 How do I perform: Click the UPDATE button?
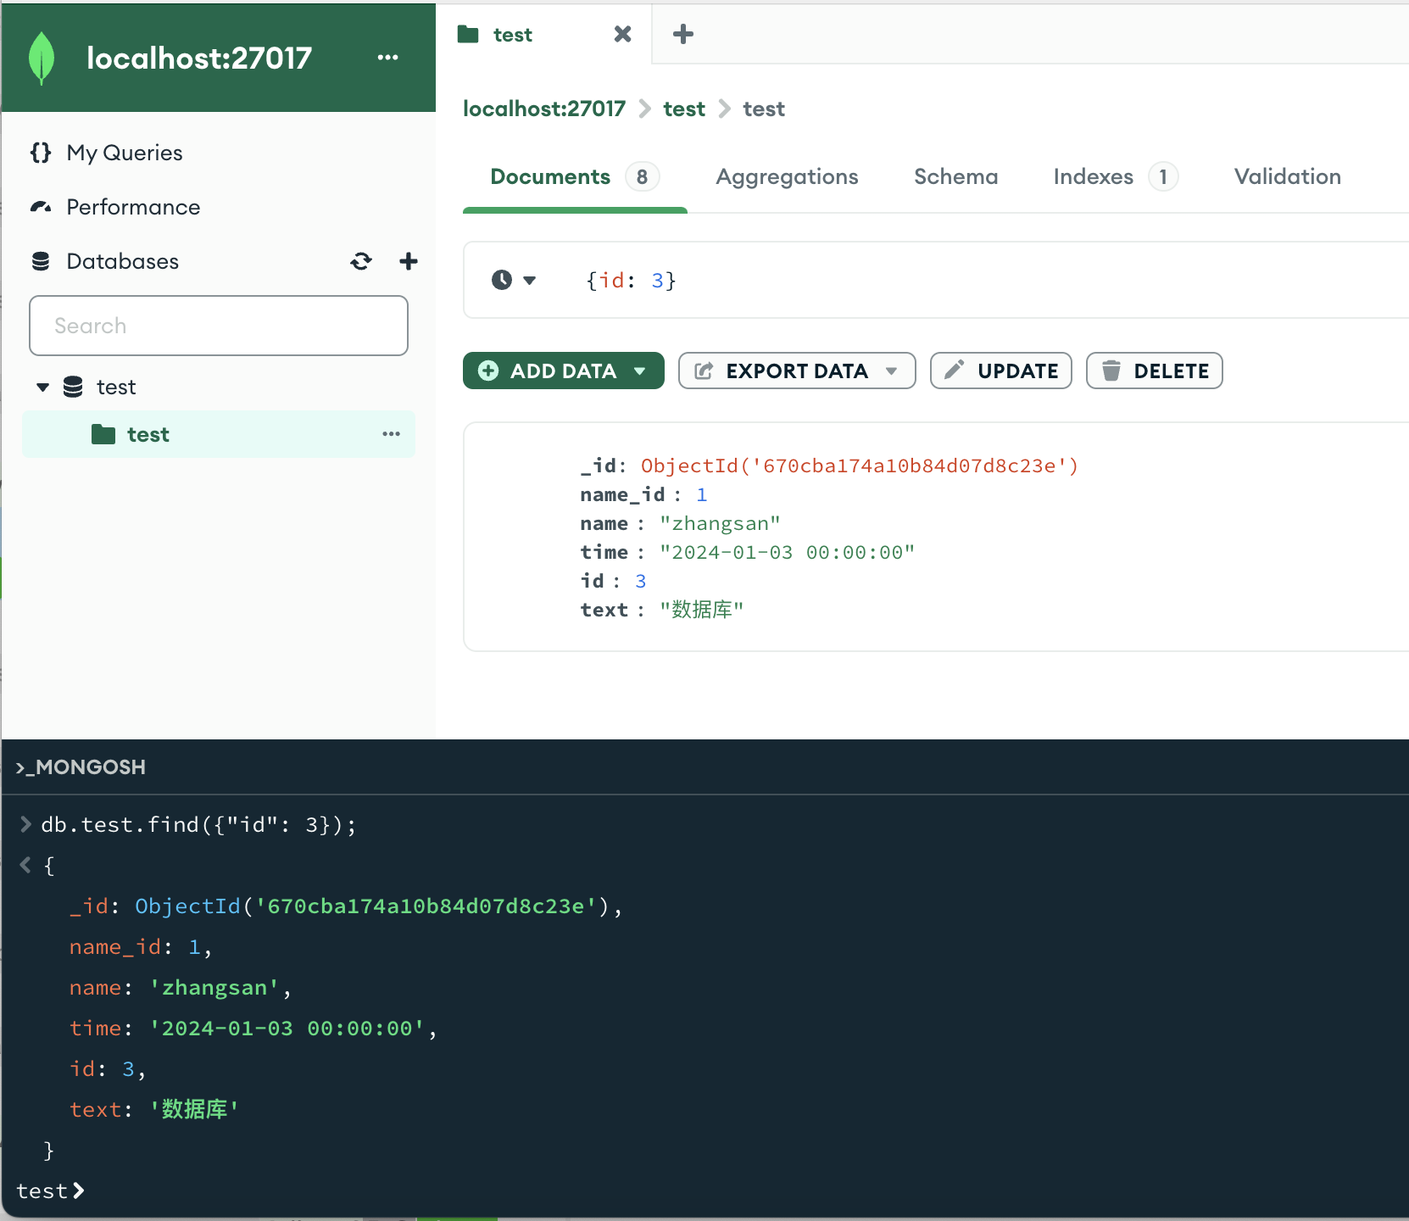1000,371
